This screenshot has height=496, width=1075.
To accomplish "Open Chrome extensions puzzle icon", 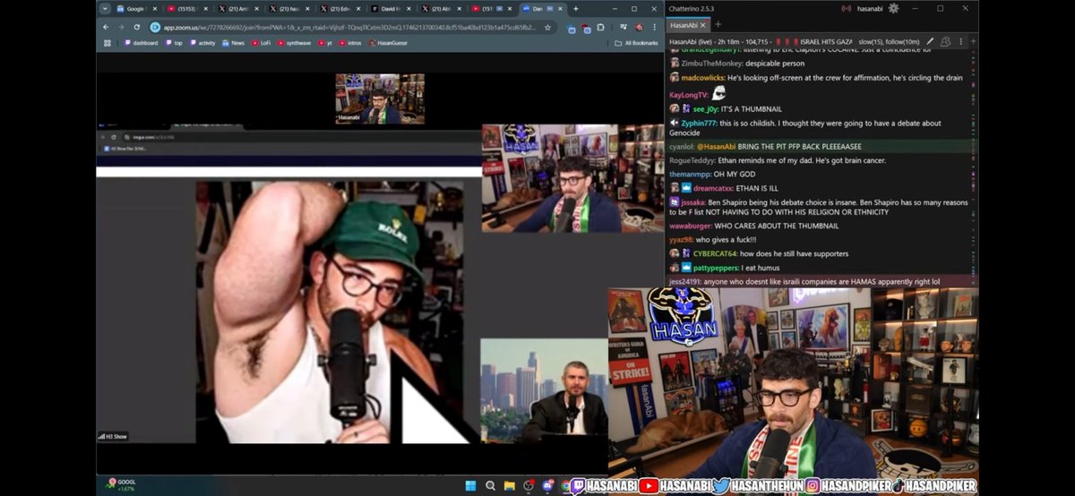I will pyautogui.click(x=600, y=27).
